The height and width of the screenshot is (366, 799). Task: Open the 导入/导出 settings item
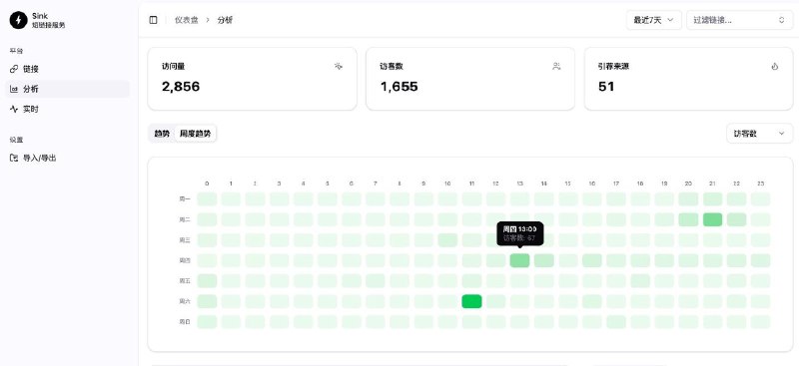click(x=67, y=158)
